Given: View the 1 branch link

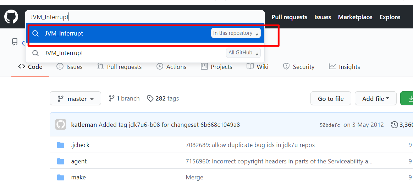Looking at the screenshot, I should pos(124,98).
